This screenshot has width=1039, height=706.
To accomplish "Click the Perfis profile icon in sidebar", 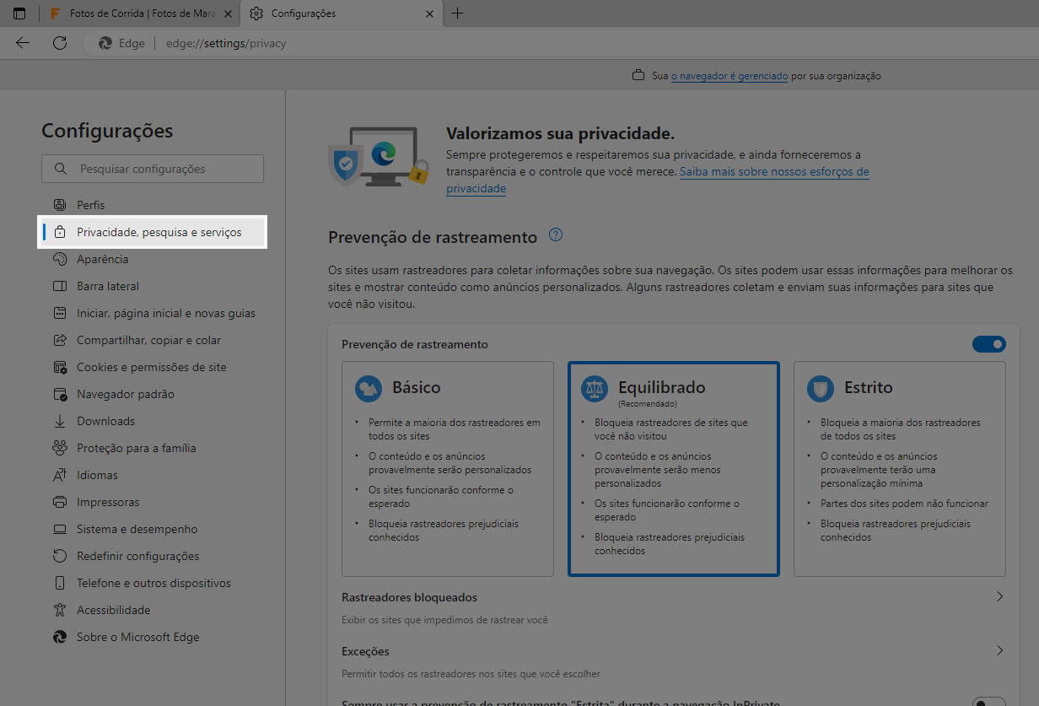I will [59, 205].
